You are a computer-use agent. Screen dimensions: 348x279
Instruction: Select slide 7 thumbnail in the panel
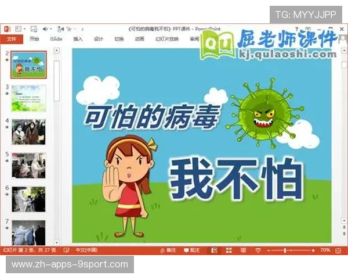pyautogui.click(x=28, y=233)
